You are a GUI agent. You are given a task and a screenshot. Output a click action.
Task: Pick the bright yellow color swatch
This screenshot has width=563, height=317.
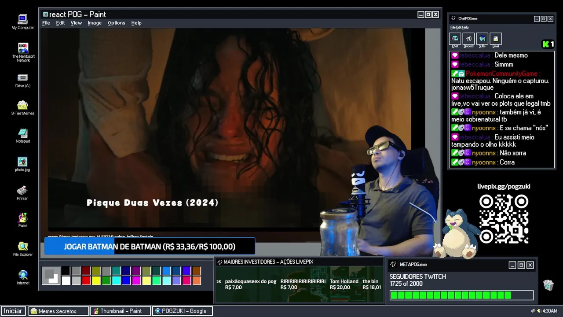96,280
